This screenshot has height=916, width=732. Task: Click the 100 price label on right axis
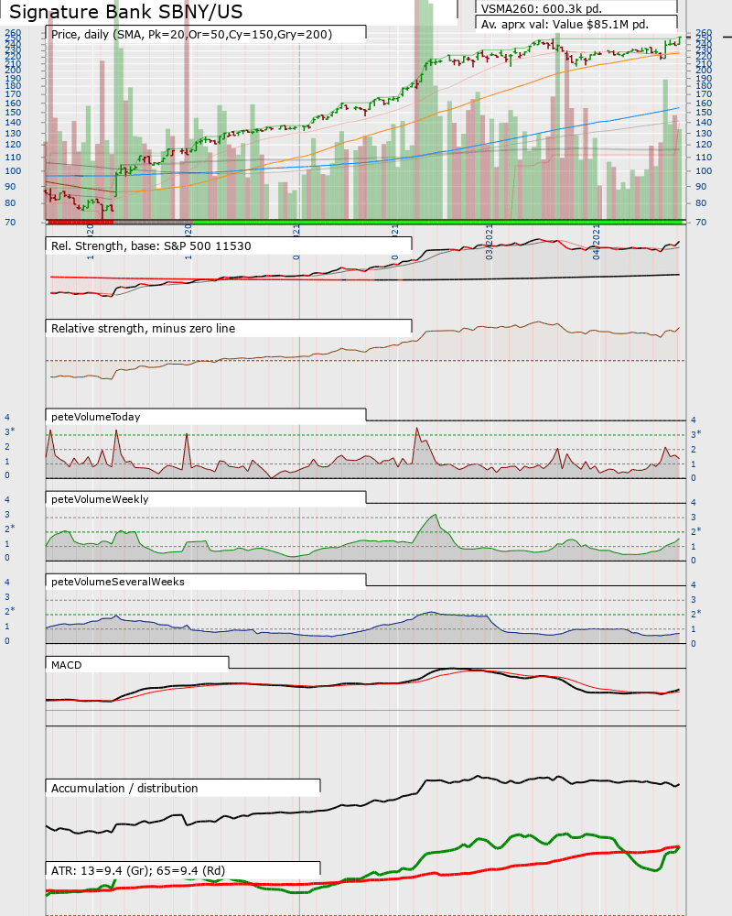click(x=704, y=171)
